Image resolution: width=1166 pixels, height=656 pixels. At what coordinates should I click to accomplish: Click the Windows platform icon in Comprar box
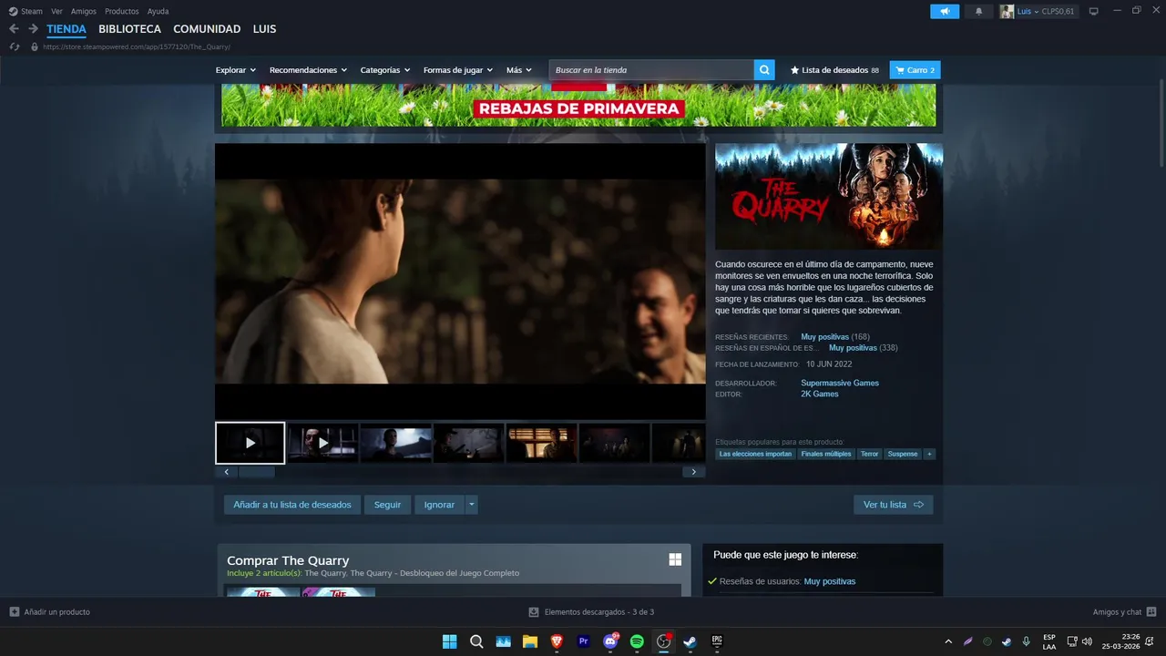[675, 559]
